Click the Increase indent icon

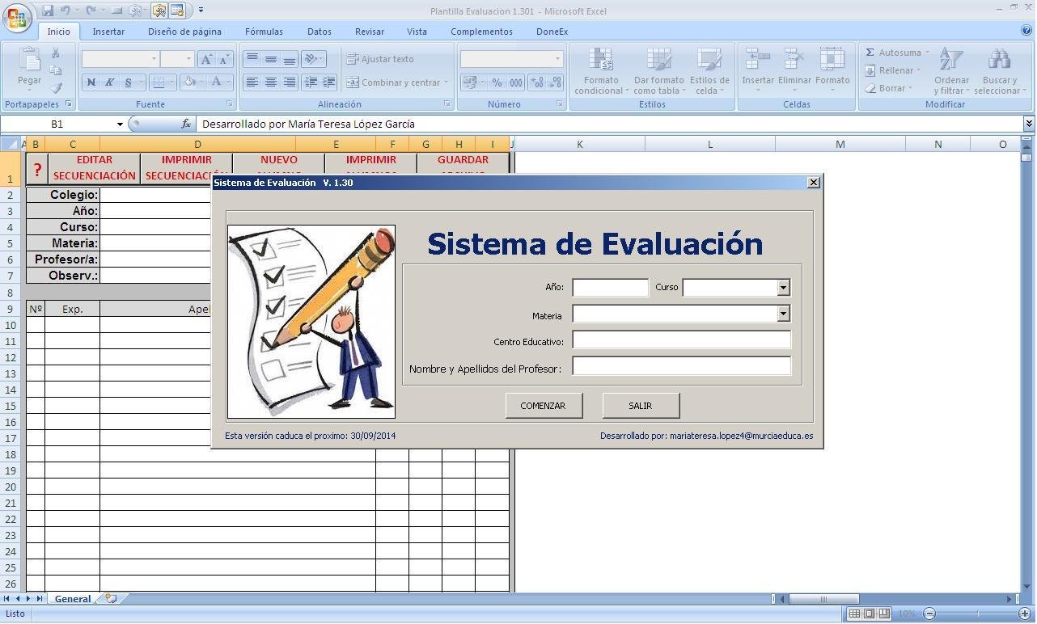328,82
